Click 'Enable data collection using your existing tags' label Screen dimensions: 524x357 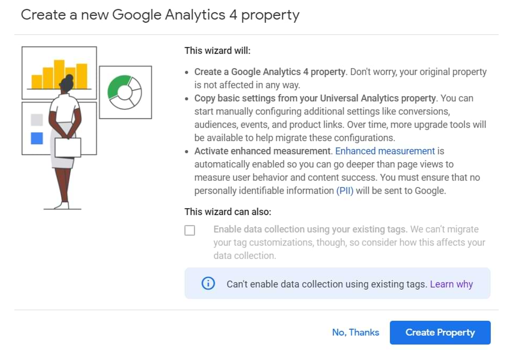click(x=310, y=229)
